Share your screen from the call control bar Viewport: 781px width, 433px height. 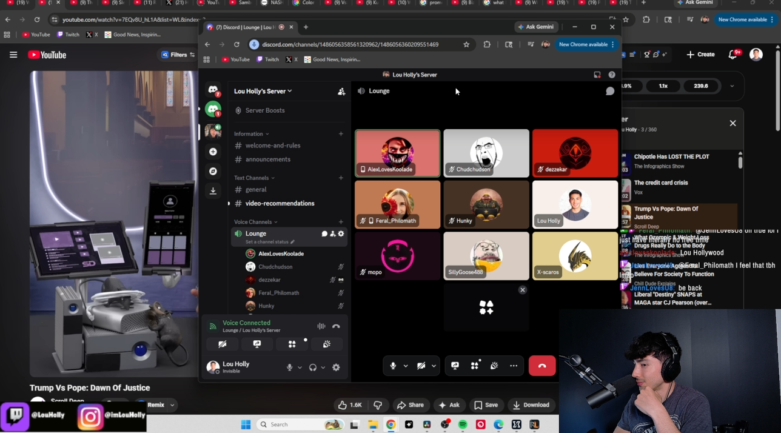pos(455,366)
